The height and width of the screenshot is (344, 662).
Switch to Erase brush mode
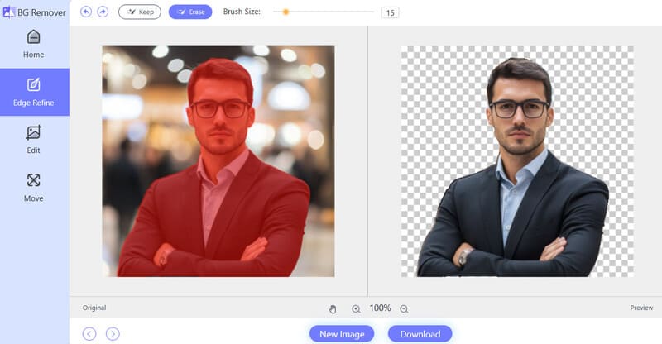[x=190, y=12]
